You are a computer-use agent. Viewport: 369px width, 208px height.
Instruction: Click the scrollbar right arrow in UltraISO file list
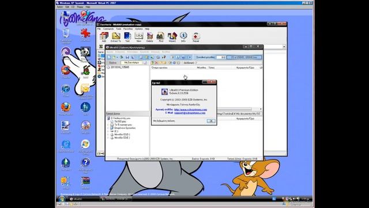[x=261, y=109]
